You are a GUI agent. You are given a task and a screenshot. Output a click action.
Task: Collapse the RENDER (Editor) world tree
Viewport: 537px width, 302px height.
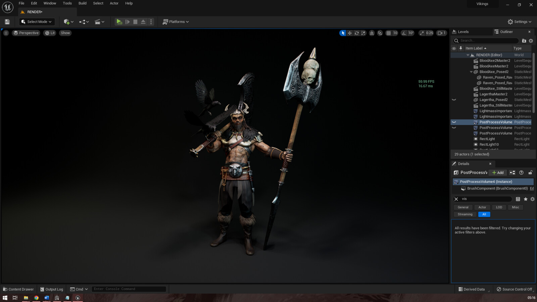pyautogui.click(x=468, y=55)
